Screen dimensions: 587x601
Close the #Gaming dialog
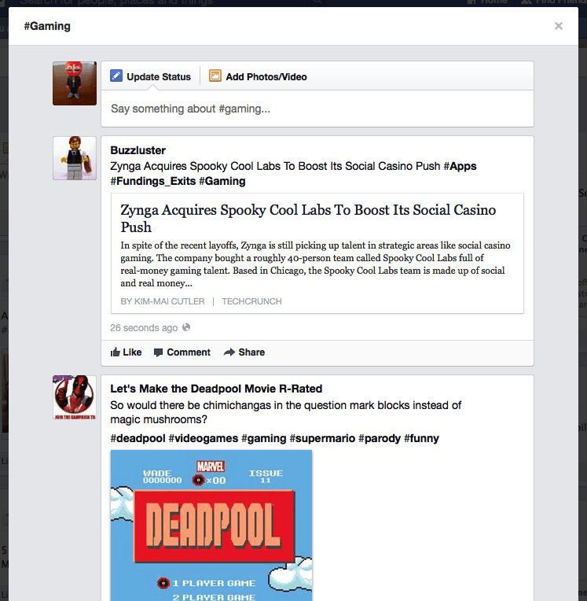pos(558,26)
